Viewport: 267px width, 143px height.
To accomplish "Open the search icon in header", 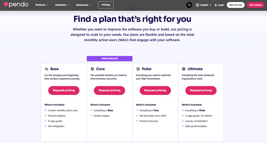I will coord(189,5).
